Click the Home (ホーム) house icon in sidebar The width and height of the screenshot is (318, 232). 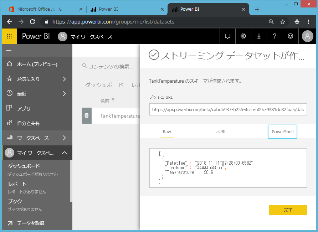pyautogui.click(x=9, y=64)
